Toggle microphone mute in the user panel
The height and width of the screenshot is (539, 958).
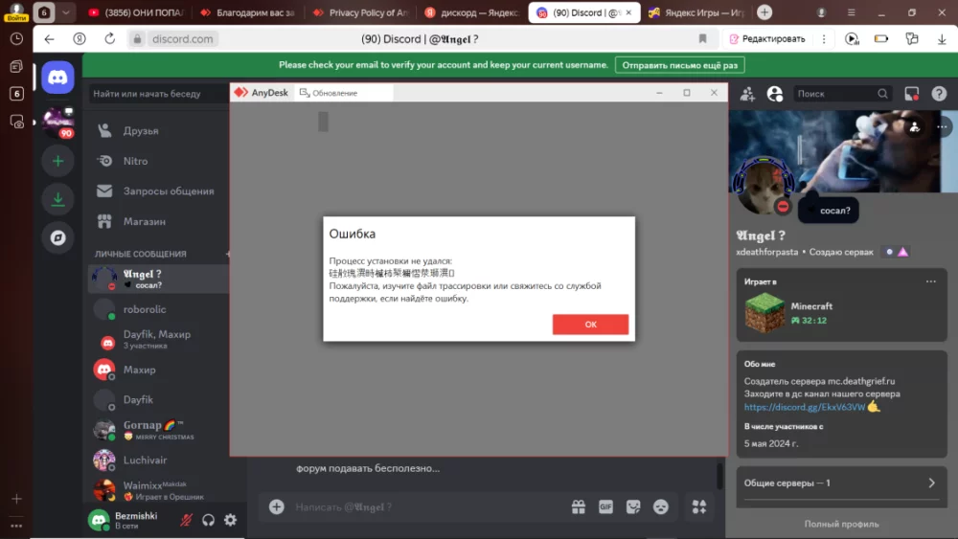[187, 520]
